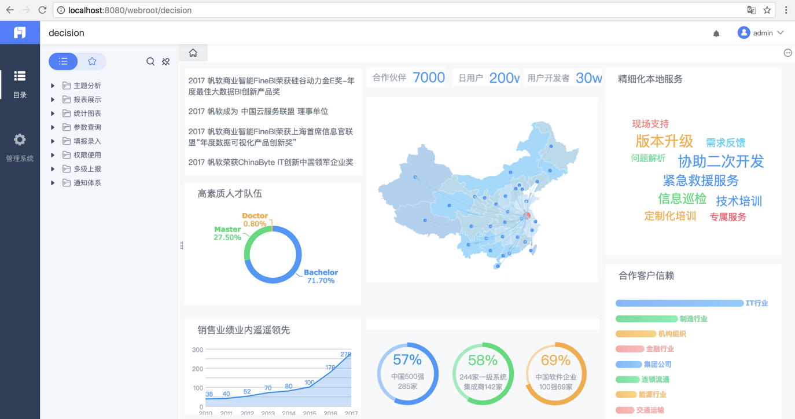This screenshot has width=795, height=419.
Task: Expand the 参数查询 tree node
Action: [53, 127]
